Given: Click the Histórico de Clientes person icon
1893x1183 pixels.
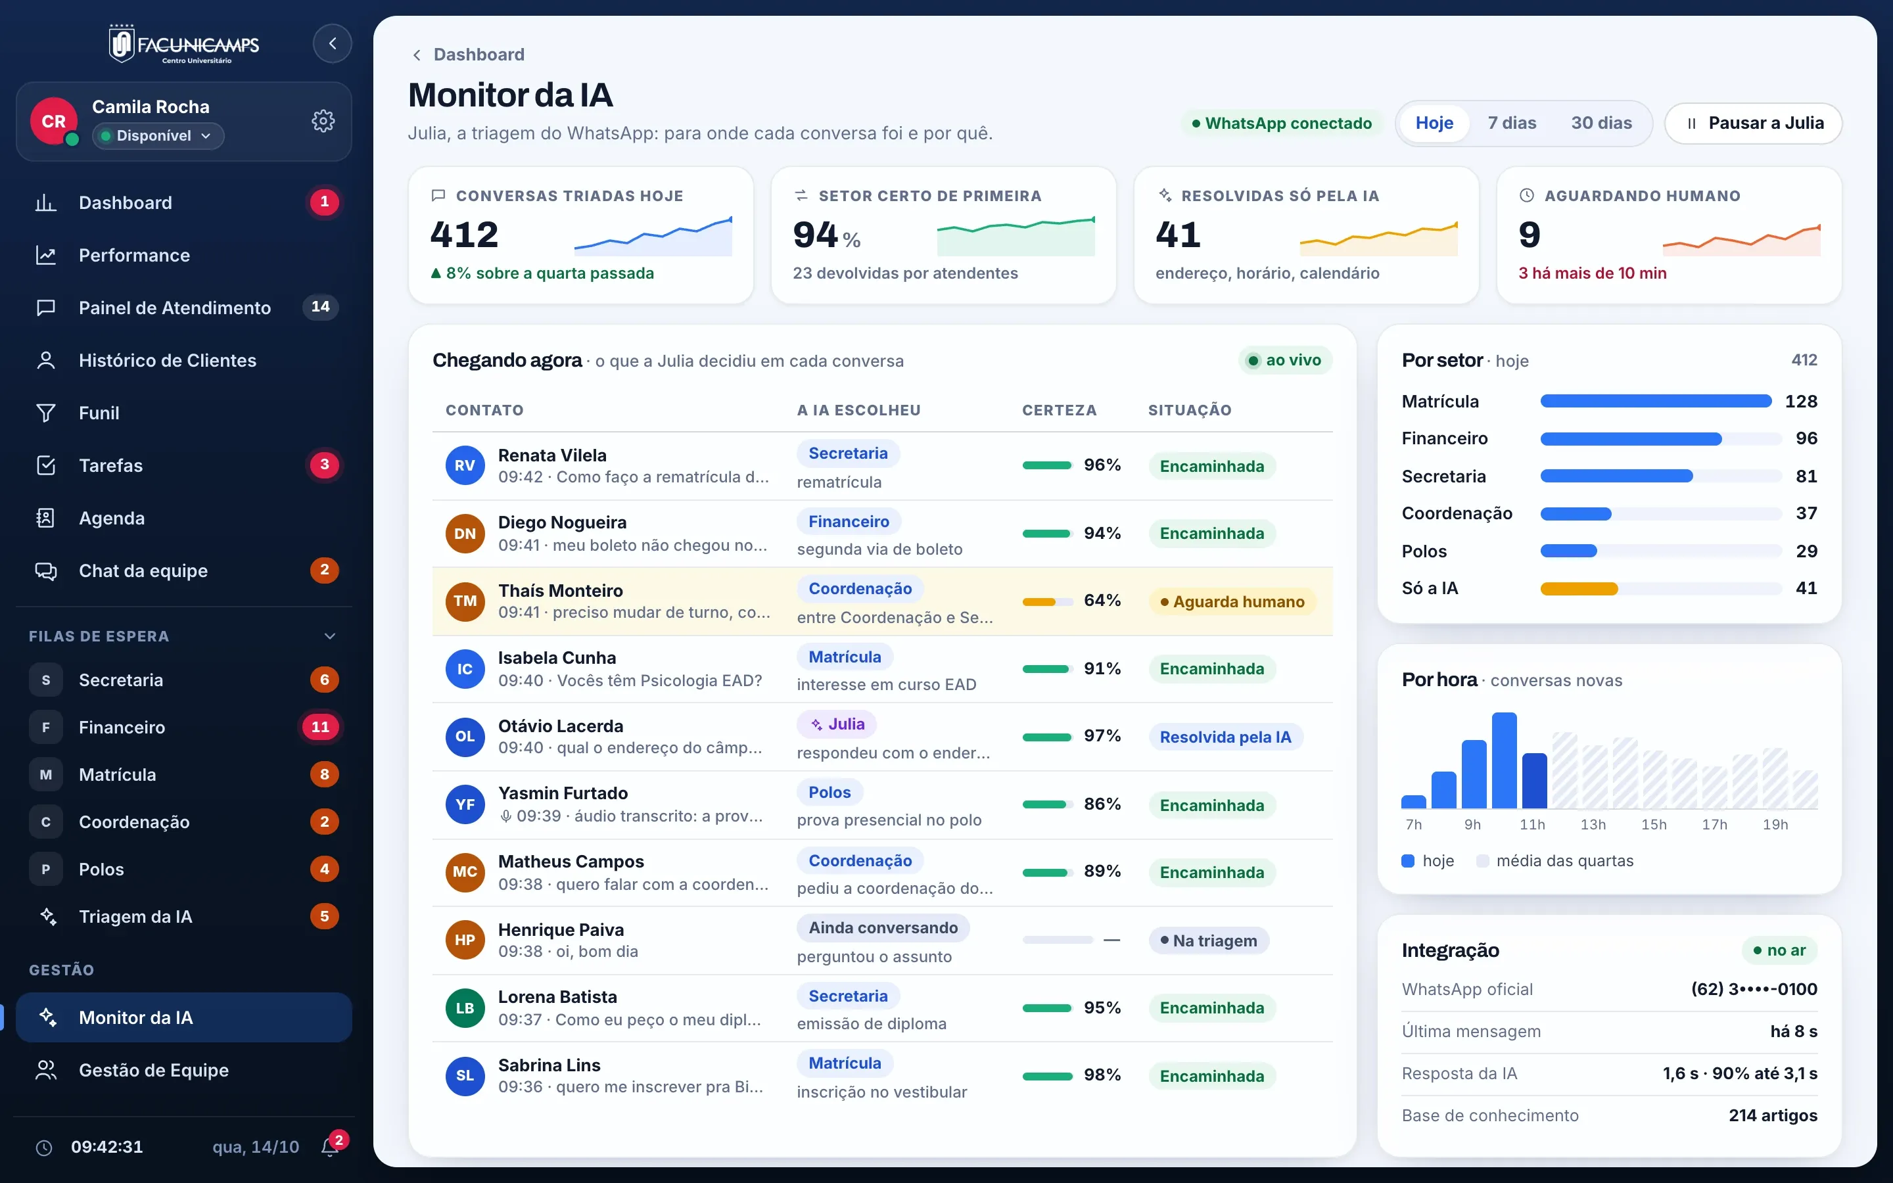Looking at the screenshot, I should pyautogui.click(x=46, y=360).
